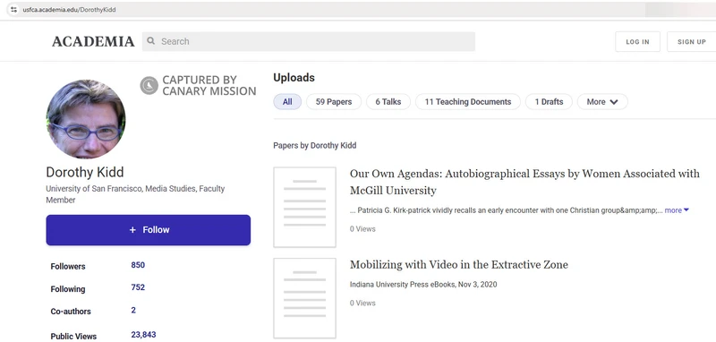
Task: Click the 23,843 public views value
Action: click(143, 335)
